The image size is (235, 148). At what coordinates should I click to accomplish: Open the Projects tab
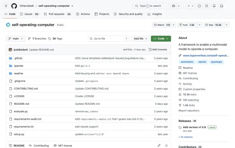coord(102,14)
